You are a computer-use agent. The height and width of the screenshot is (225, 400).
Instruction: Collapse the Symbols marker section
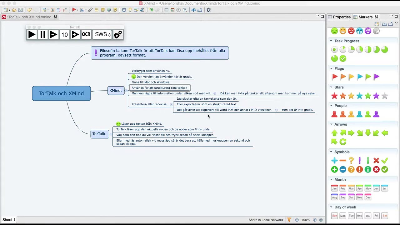point(331,152)
